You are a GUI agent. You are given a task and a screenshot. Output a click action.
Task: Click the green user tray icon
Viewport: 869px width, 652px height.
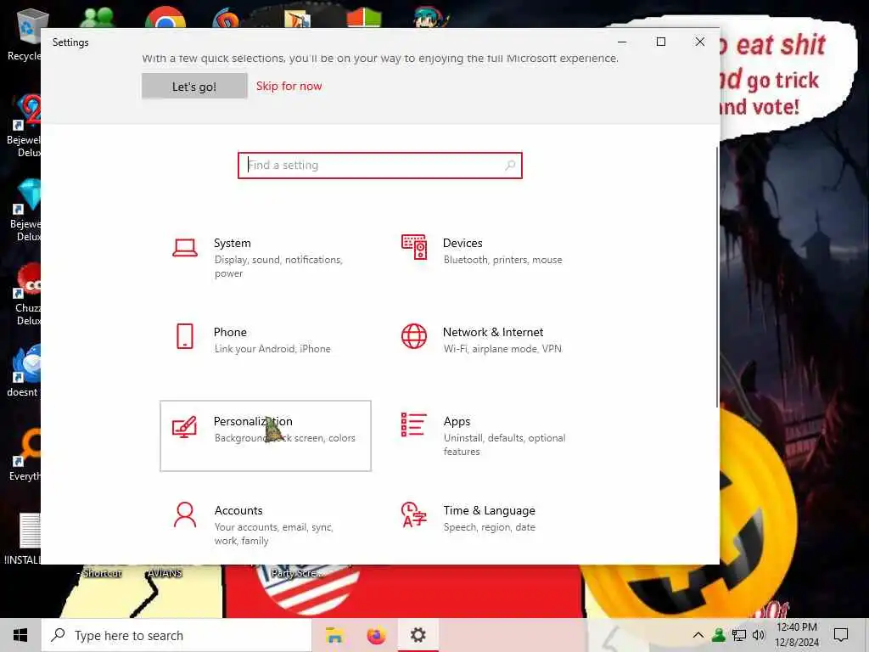[719, 635]
